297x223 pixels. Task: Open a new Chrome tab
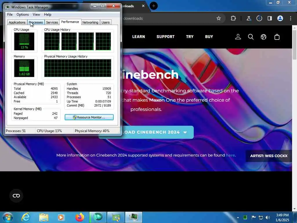154,6
